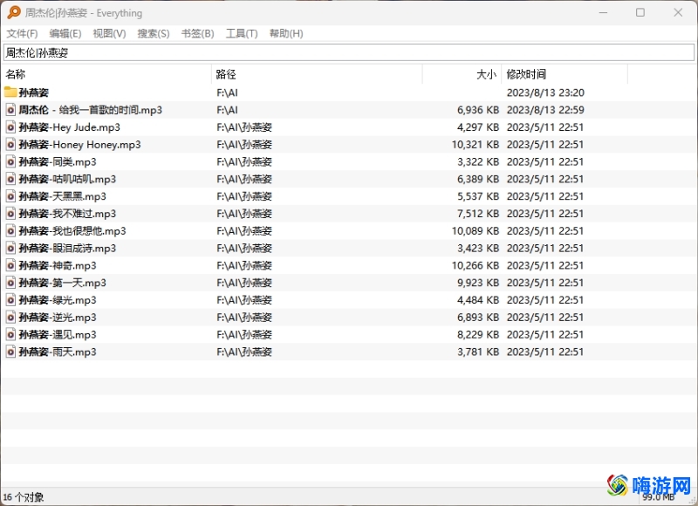Select file 孙燕姿-逆光.mp3
The height and width of the screenshot is (506, 698).
(58, 318)
